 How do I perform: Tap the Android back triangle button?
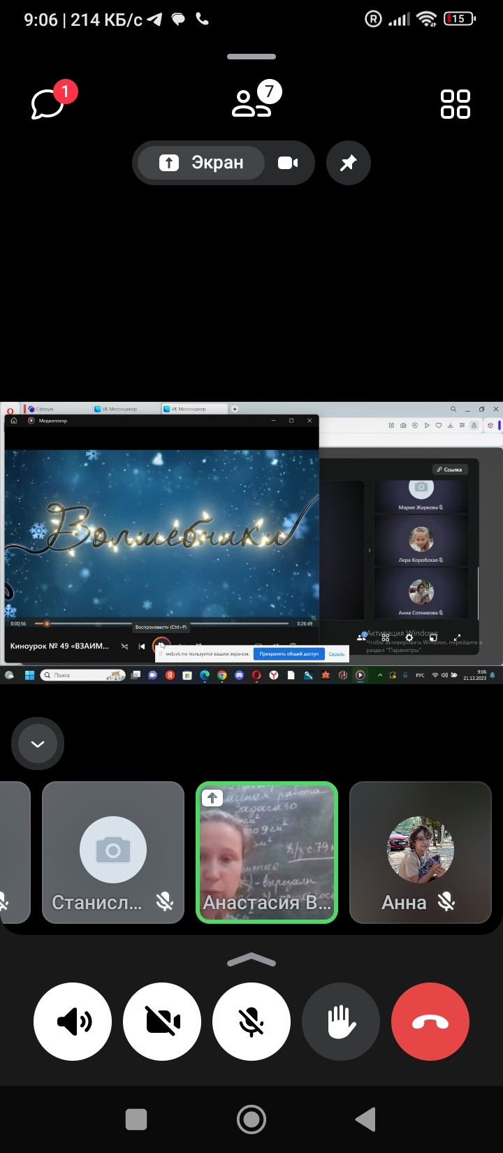(x=365, y=1119)
